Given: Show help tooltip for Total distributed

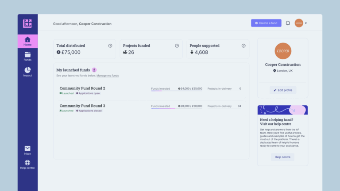Looking at the screenshot, I should (x=110, y=46).
